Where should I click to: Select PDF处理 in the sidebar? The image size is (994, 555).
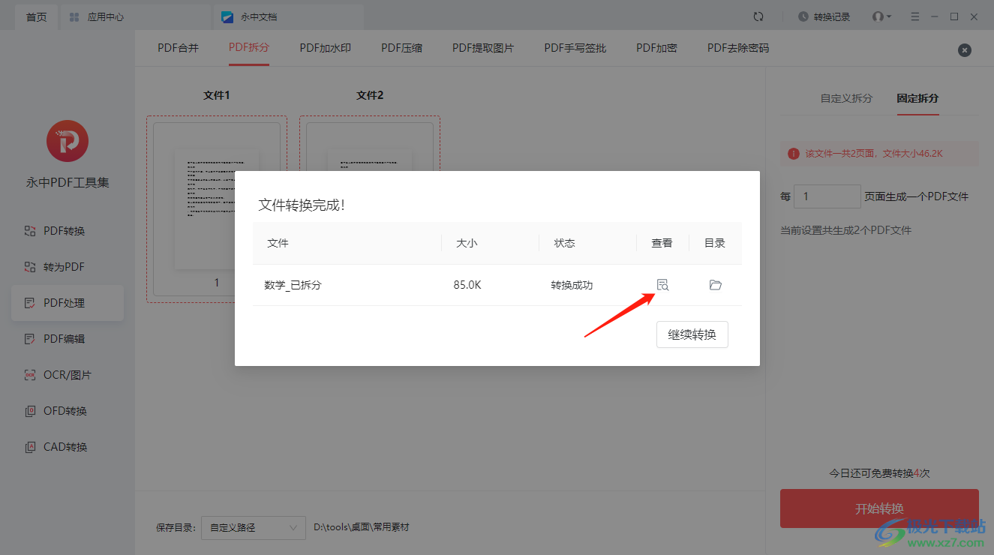point(68,303)
